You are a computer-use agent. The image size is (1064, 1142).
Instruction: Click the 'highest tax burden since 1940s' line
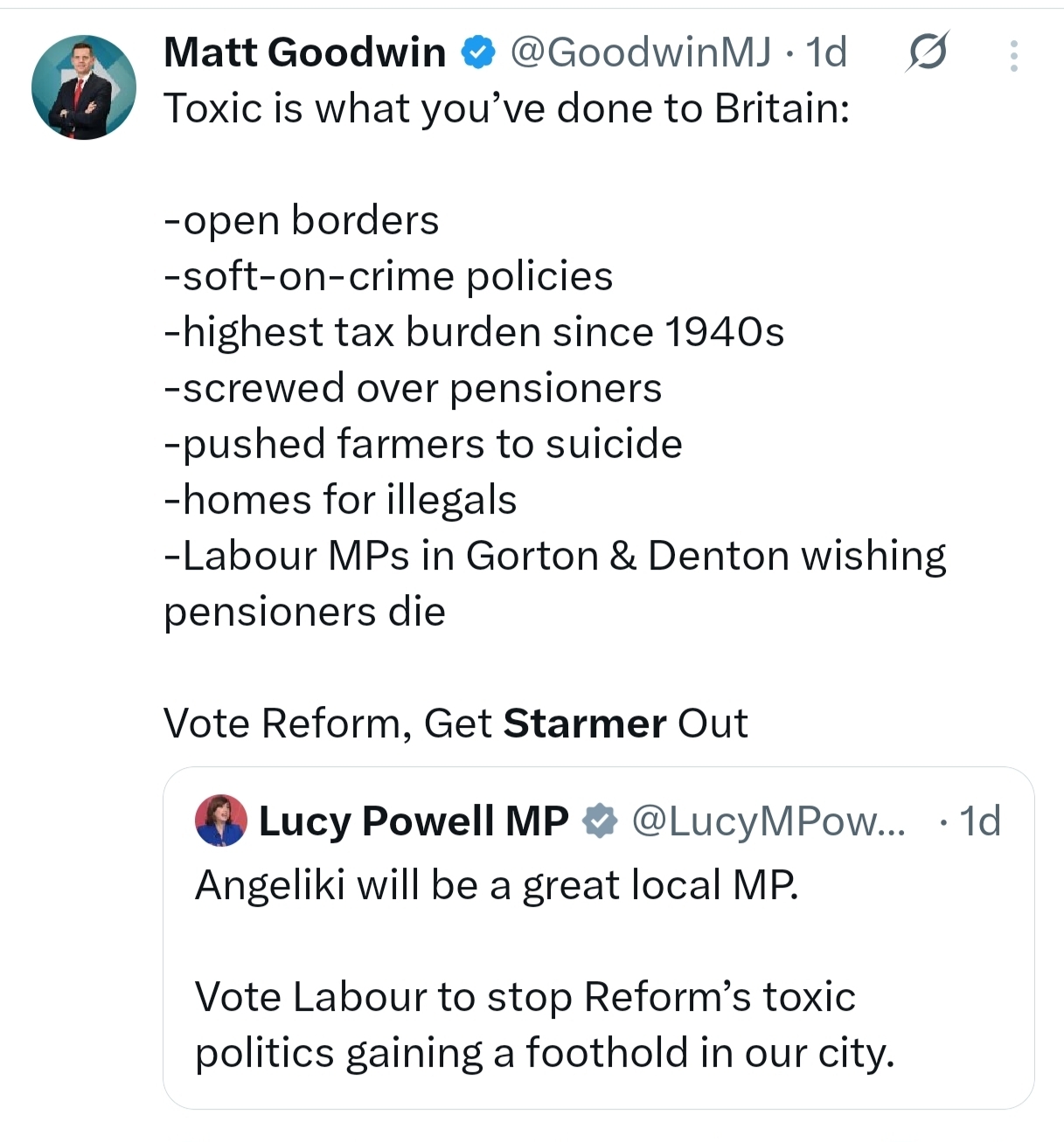[x=474, y=332]
